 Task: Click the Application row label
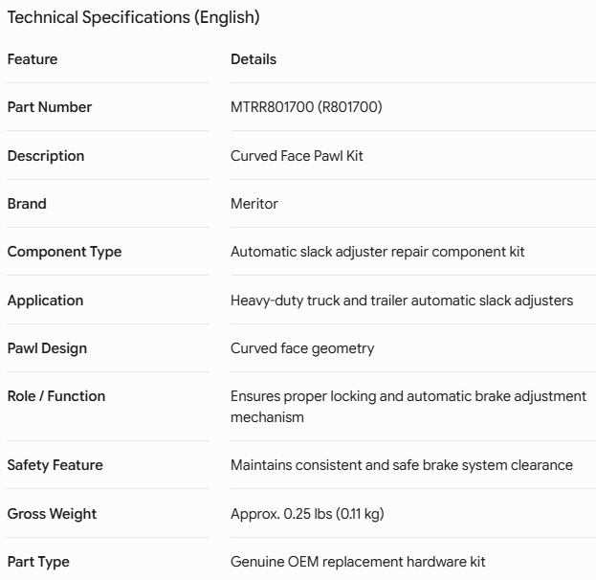coord(45,301)
